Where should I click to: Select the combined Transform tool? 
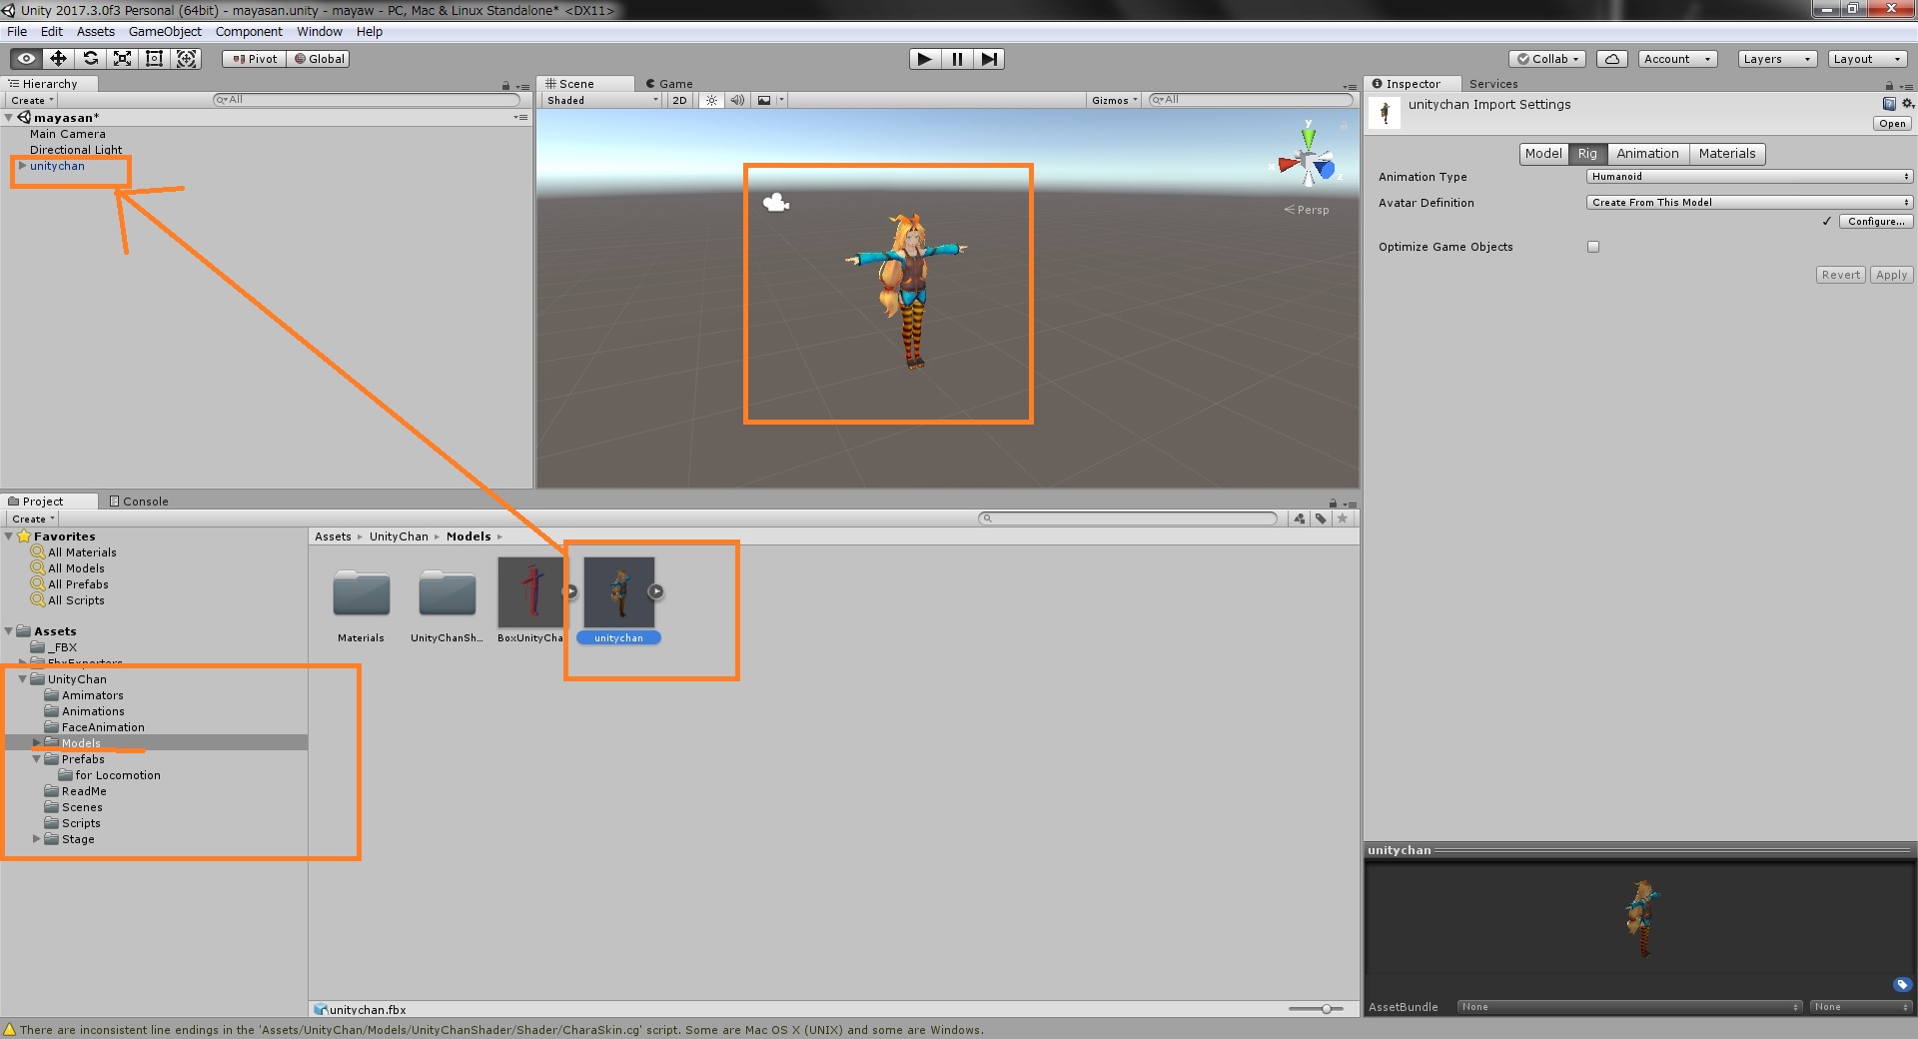click(187, 59)
